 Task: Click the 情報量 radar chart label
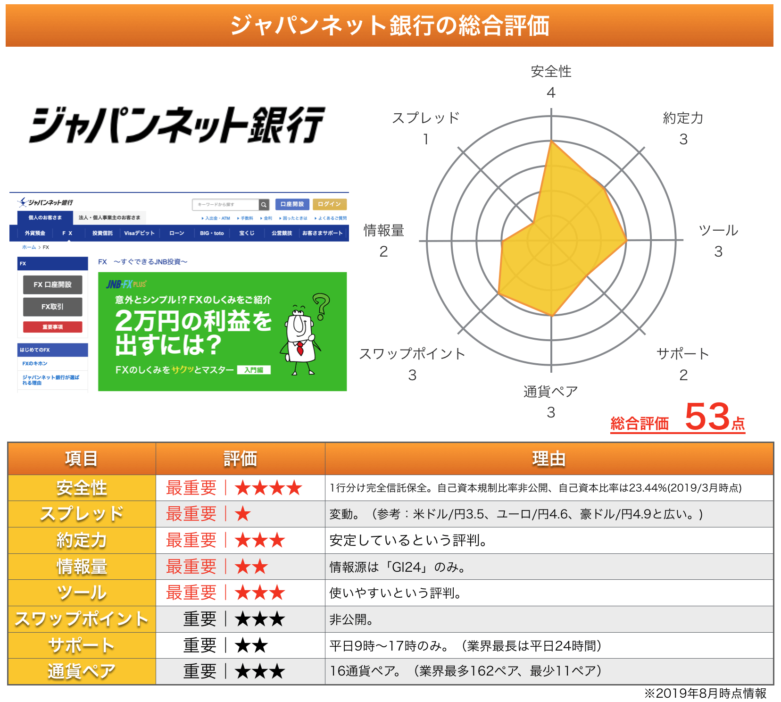click(384, 230)
